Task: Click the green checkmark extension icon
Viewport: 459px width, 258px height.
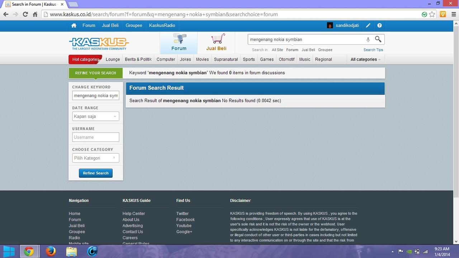Action: [x=424, y=14]
